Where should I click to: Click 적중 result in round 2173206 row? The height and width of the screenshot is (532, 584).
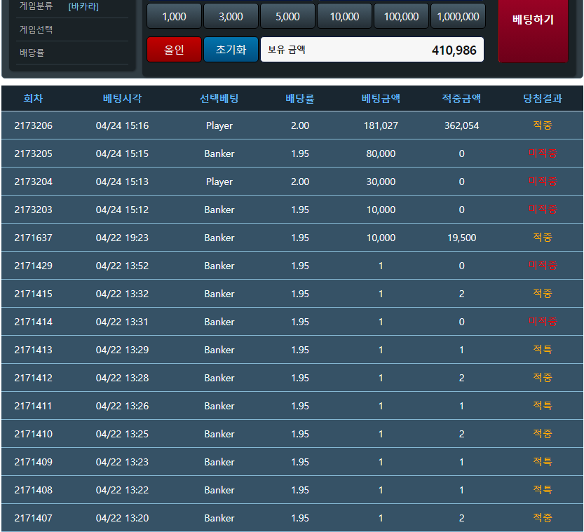[543, 125]
